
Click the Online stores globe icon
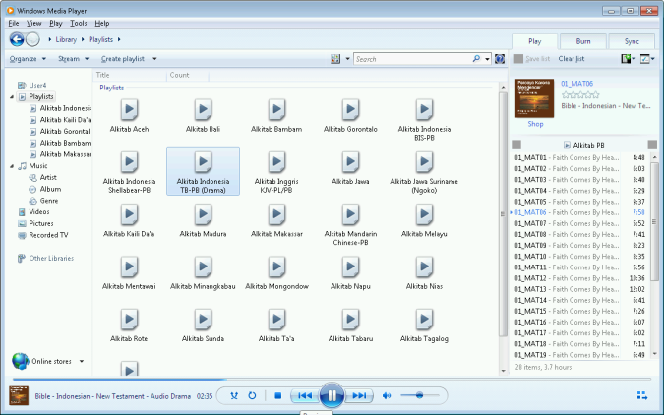[x=21, y=361]
